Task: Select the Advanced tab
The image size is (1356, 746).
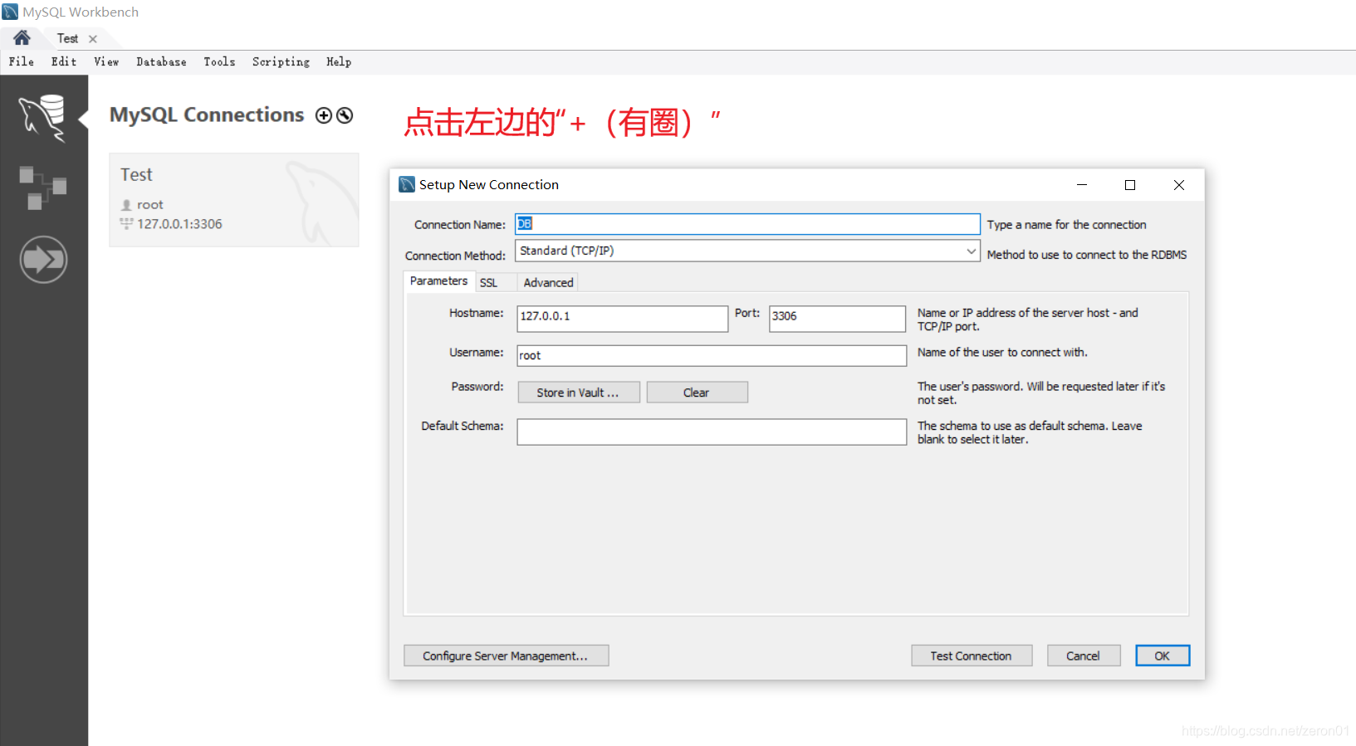Action: click(x=548, y=283)
